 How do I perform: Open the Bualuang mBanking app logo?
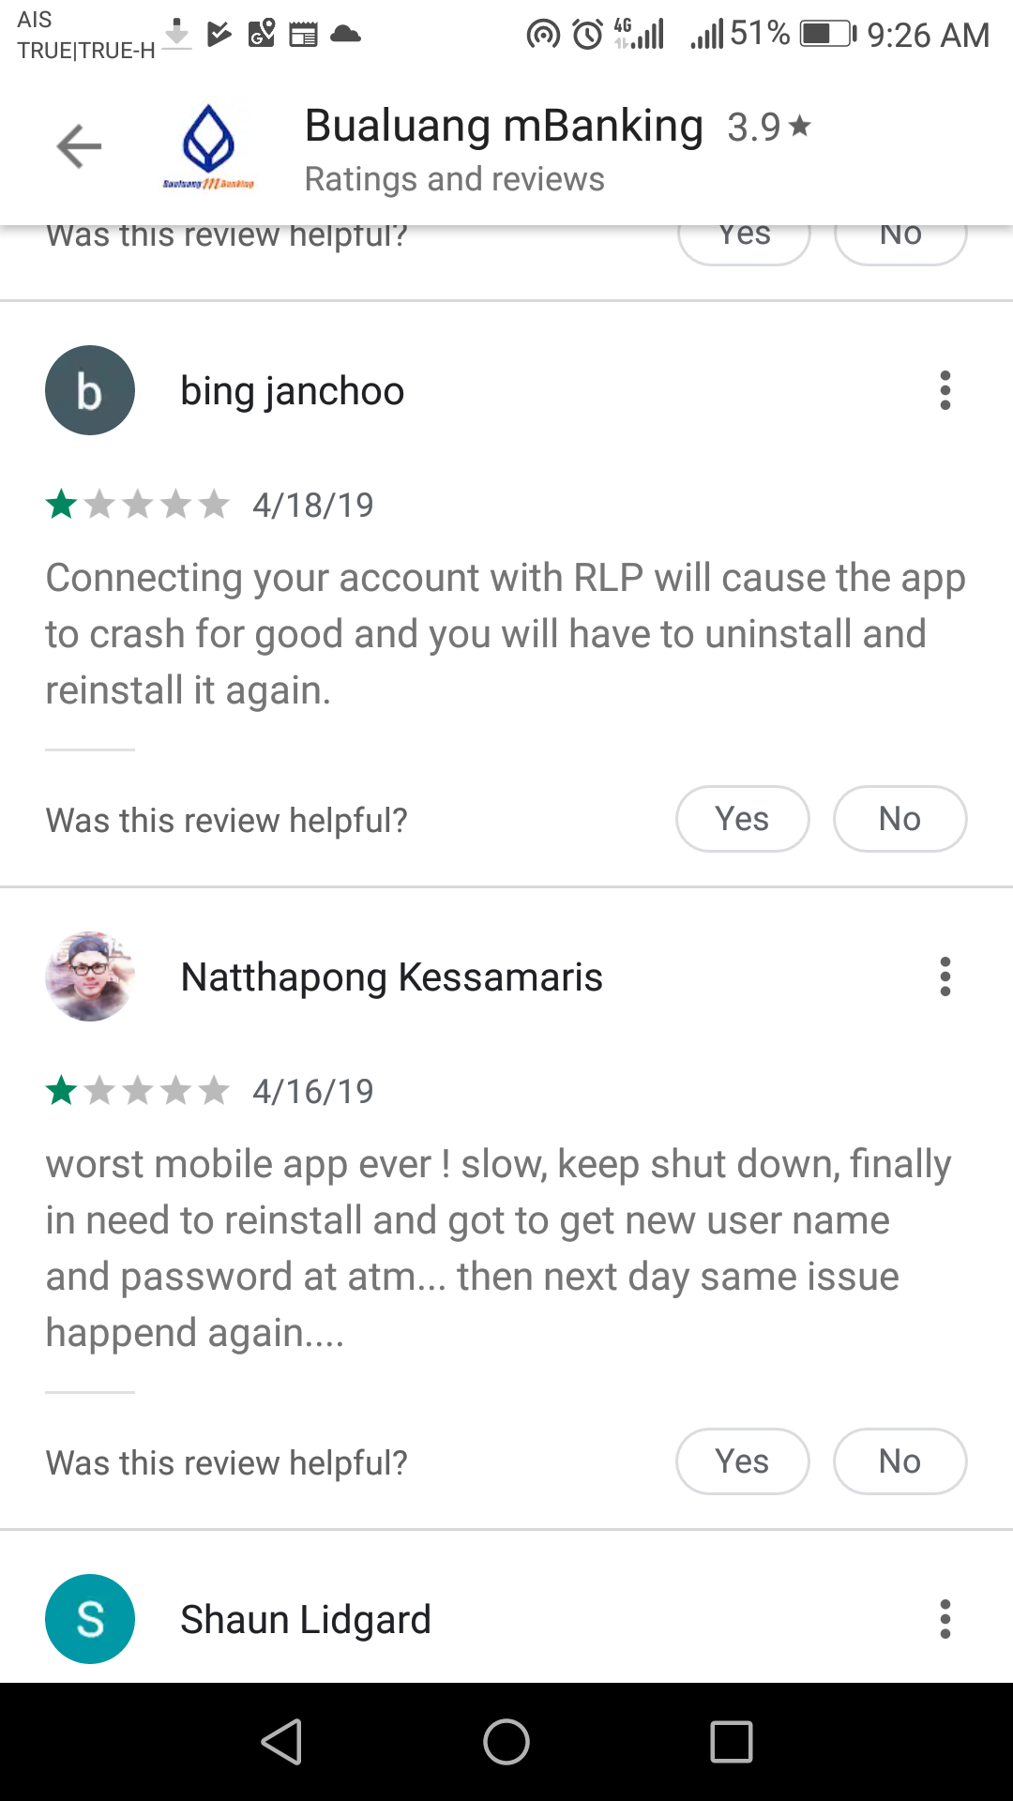[208, 146]
